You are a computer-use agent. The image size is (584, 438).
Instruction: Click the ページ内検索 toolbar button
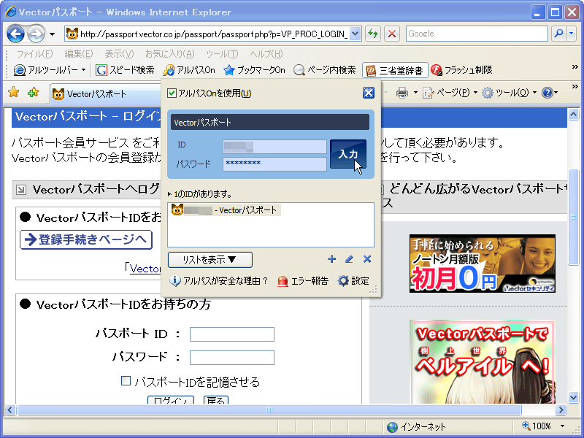pyautogui.click(x=324, y=70)
